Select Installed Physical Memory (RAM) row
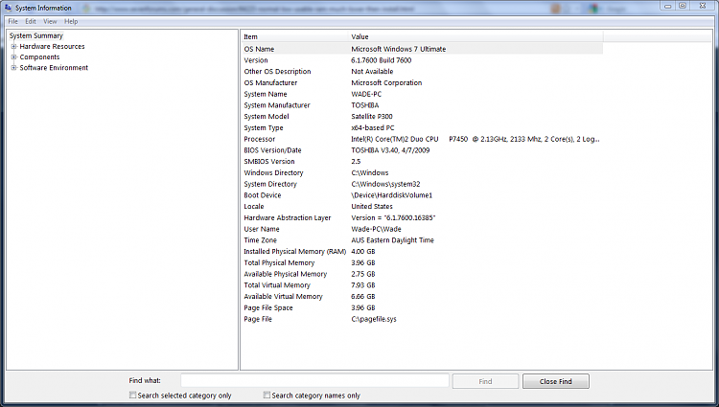This screenshot has height=407, width=719. click(423, 251)
